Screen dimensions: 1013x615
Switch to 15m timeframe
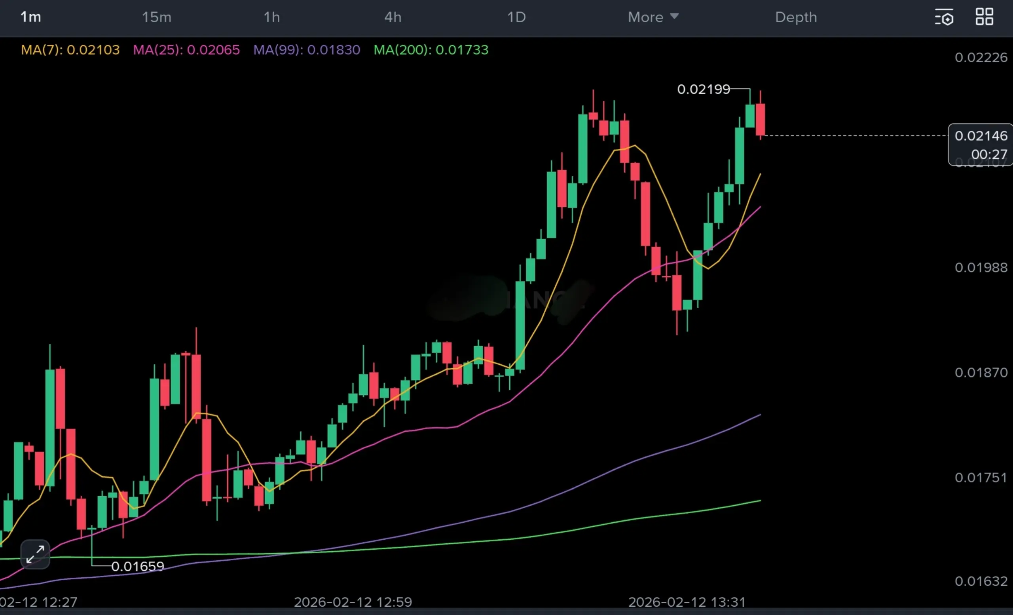click(156, 17)
